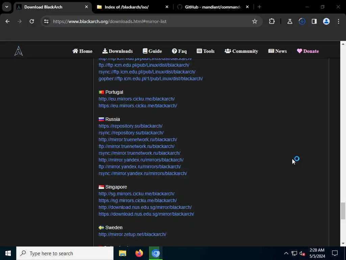Open http://mirror.truenetwork.ru/blackarch/ link
This screenshot has height=260, width=346.
[138, 139]
